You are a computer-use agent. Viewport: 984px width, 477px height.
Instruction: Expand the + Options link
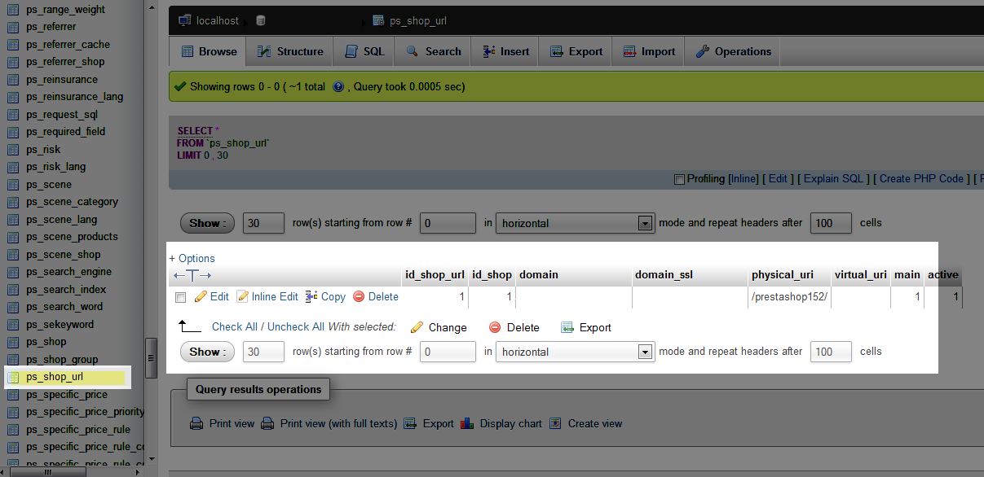pyautogui.click(x=192, y=258)
